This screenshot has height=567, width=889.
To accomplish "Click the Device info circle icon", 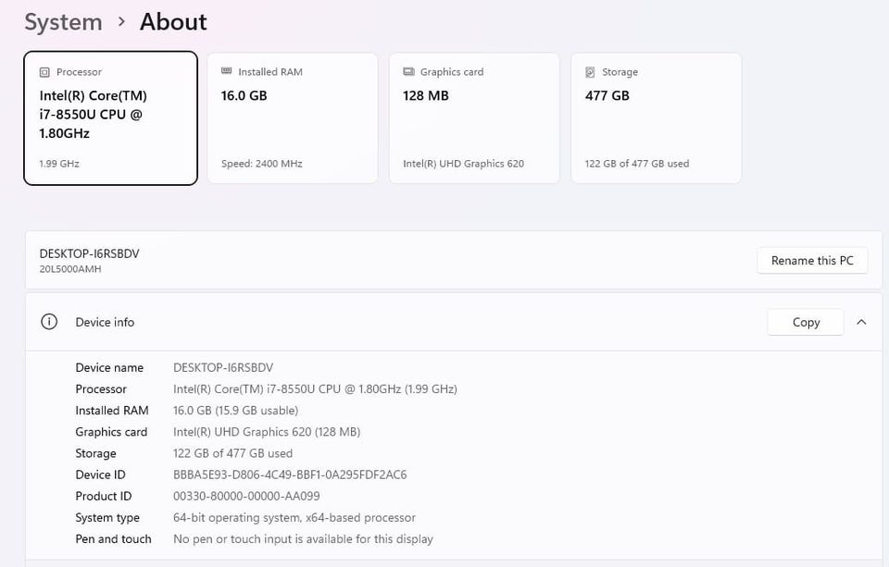I will (49, 322).
